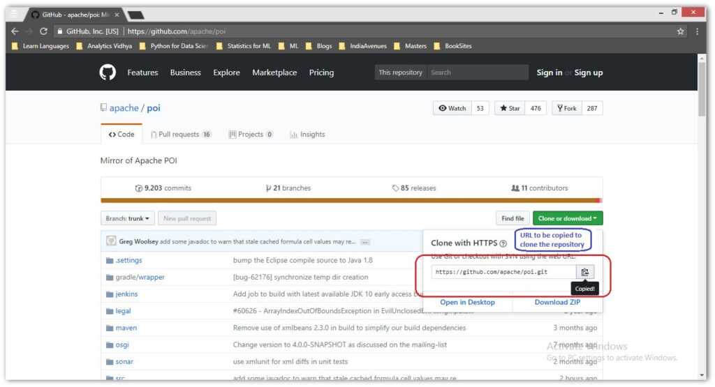Image resolution: width=715 pixels, height=387 pixels.
Task: Expand the truncated commit message ellipsis
Action: (x=365, y=242)
